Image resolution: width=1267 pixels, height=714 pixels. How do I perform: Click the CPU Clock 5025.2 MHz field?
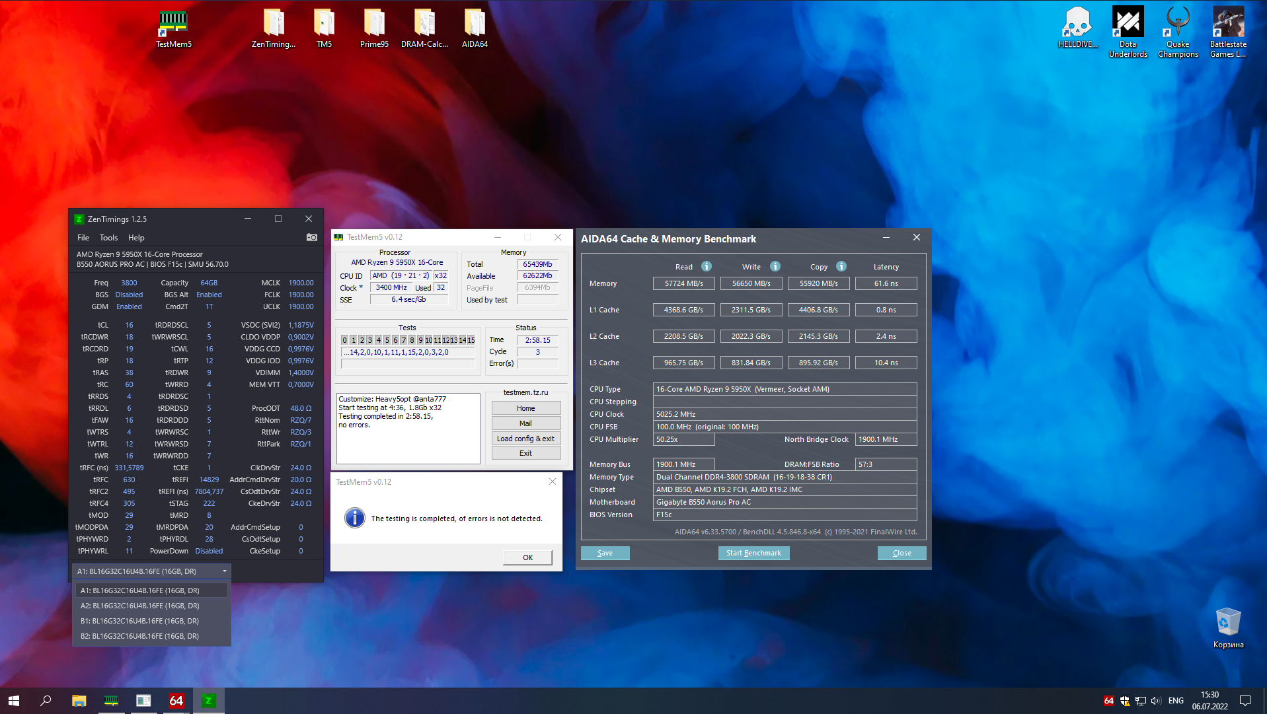(785, 414)
